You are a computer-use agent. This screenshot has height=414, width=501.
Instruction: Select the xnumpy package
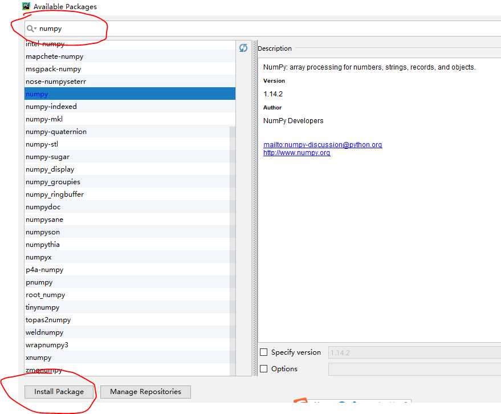coord(130,358)
